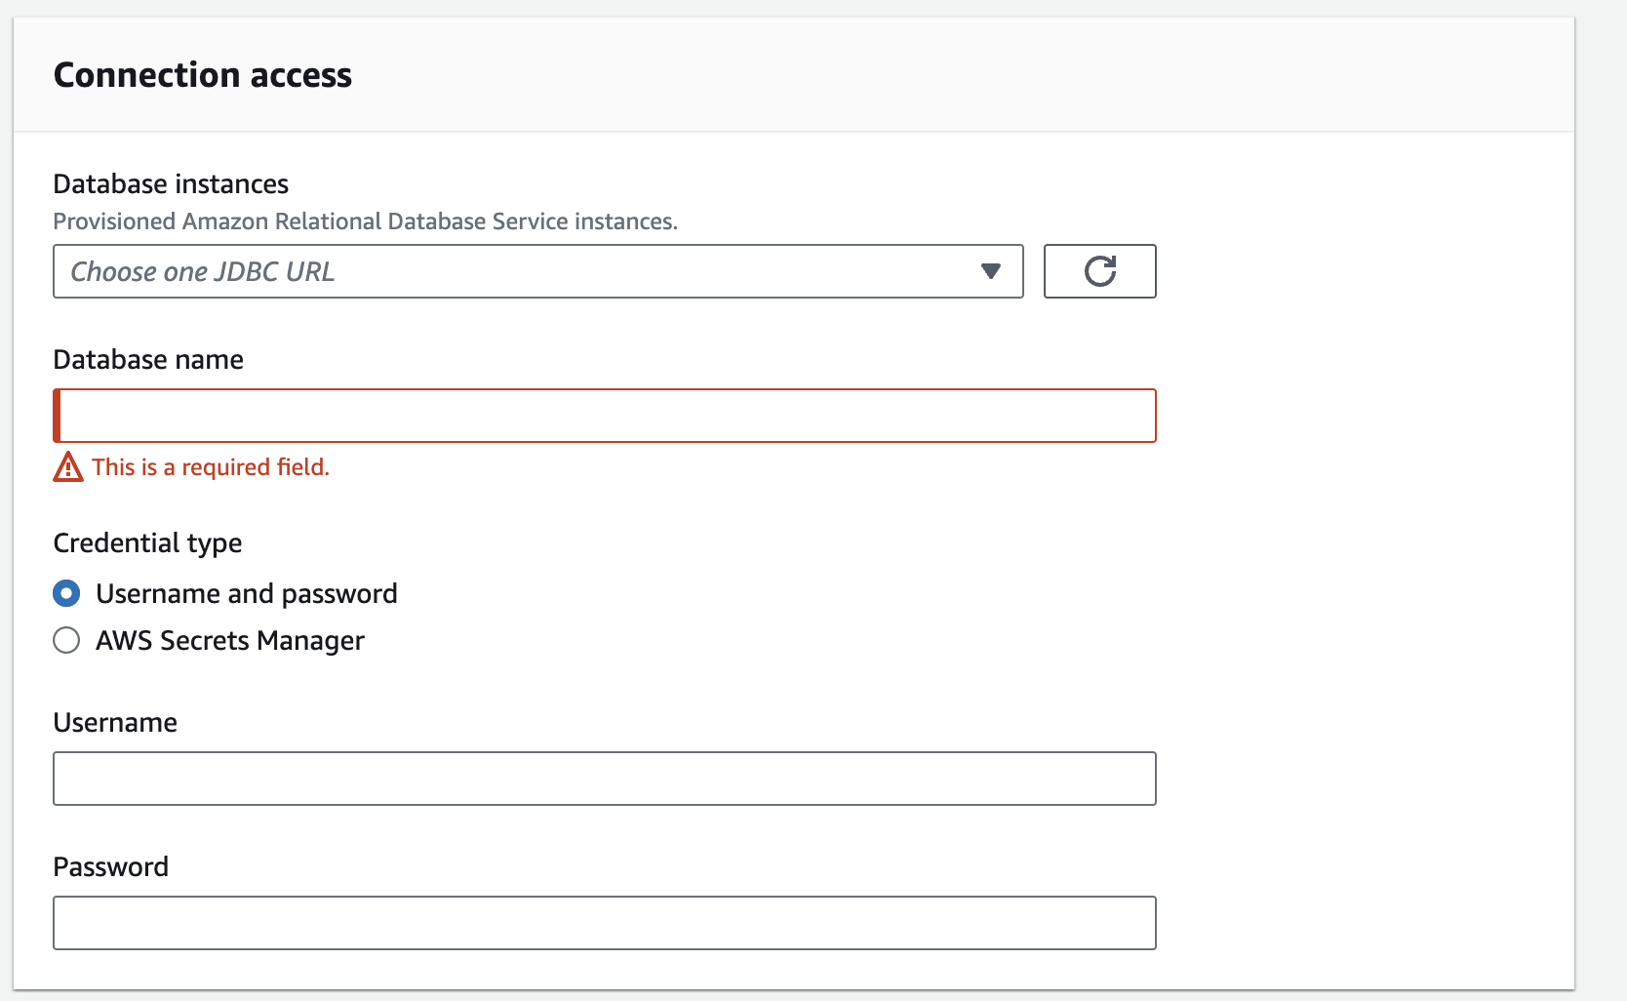This screenshot has width=1627, height=1001.
Task: Focus the Username input field
Action: point(605,779)
